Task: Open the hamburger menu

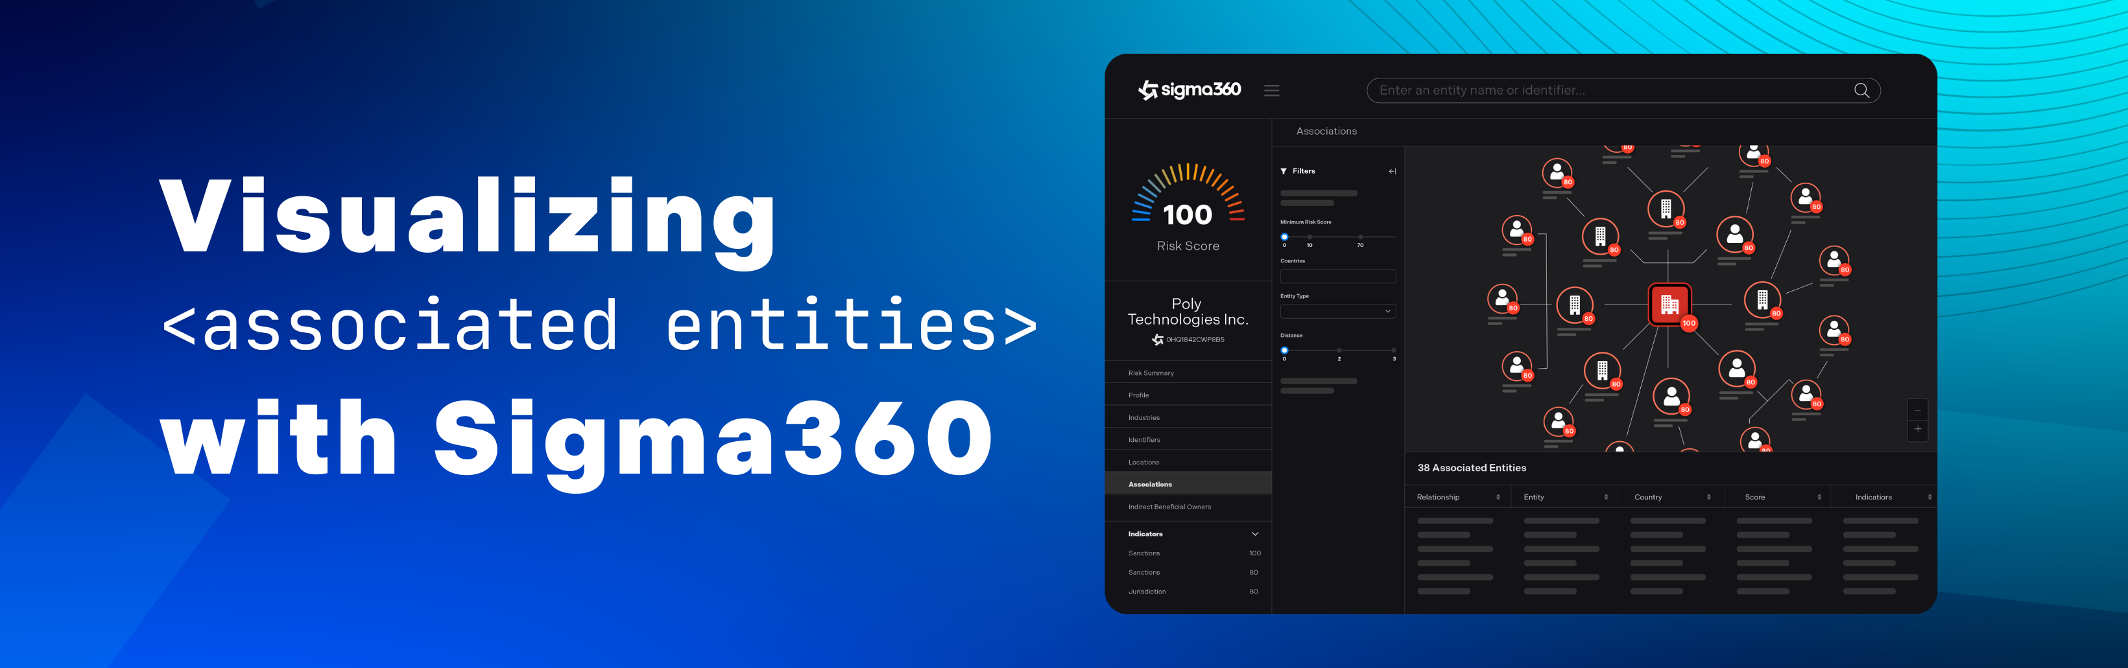Action: (x=1271, y=91)
